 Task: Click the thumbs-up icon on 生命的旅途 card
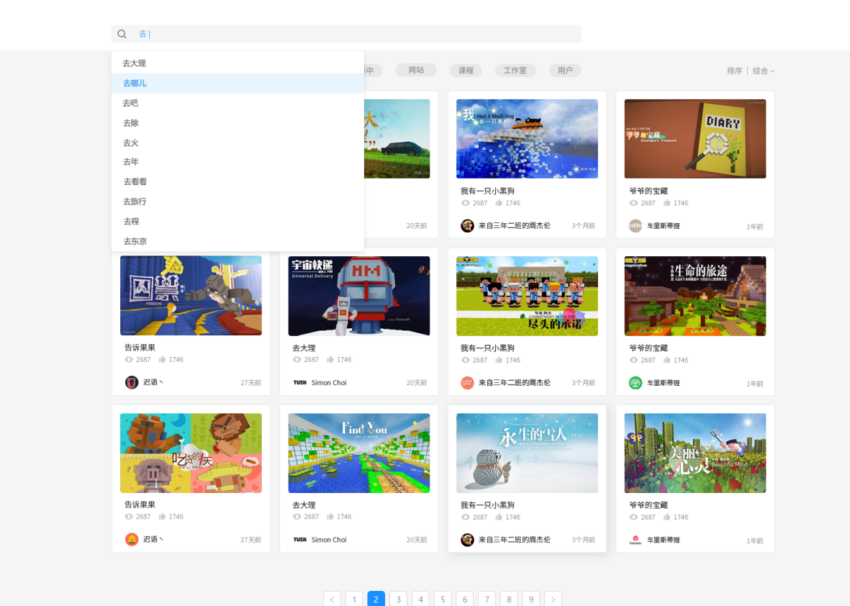[x=666, y=360]
